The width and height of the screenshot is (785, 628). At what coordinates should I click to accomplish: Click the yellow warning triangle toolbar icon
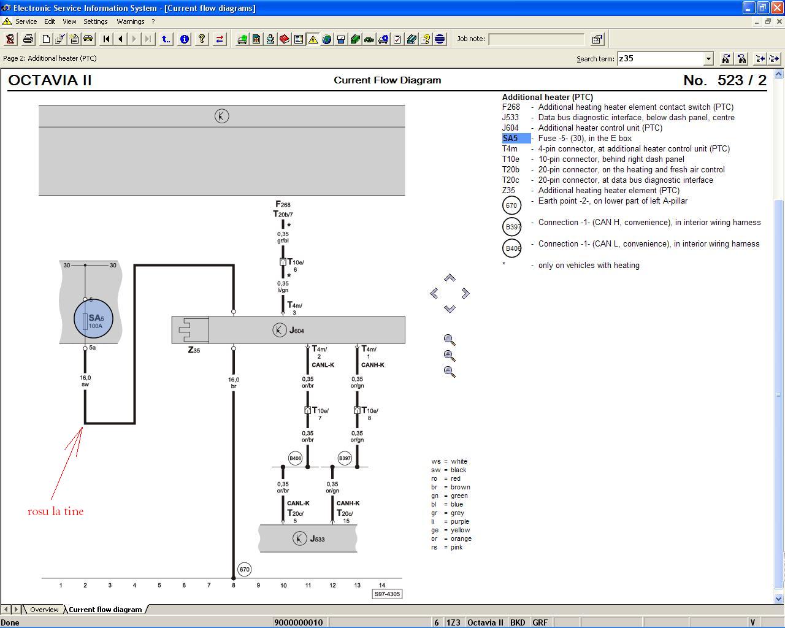[x=313, y=39]
